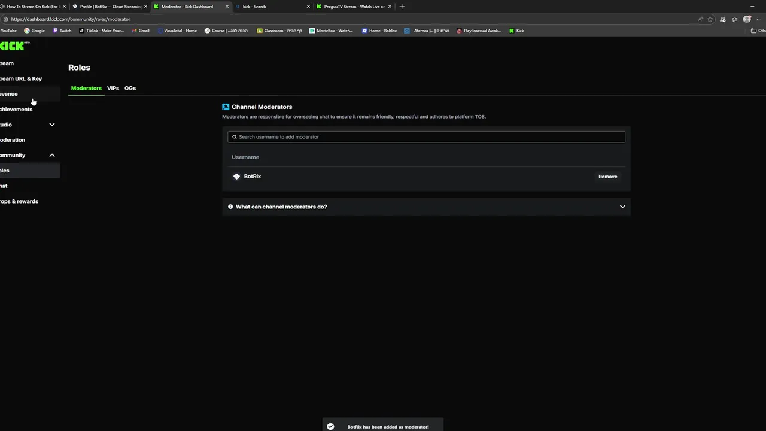Open the MovieBox bookmark
This screenshot has height=431, width=766.
pyautogui.click(x=331, y=31)
